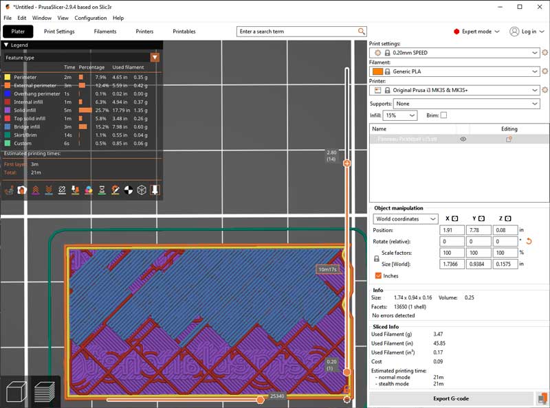This screenshot has width=550, height=408.
Task: Reset Z axis alignment icon
Action: [508, 218]
